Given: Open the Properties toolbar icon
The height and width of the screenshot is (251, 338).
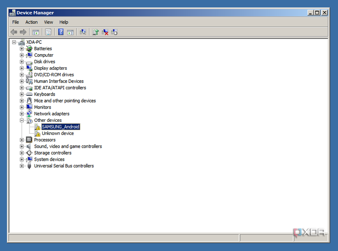Looking at the screenshot, I should pos(48,32).
